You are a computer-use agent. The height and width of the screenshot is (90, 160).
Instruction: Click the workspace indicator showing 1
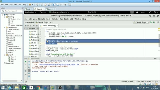pyautogui.click(x=132, y=12)
